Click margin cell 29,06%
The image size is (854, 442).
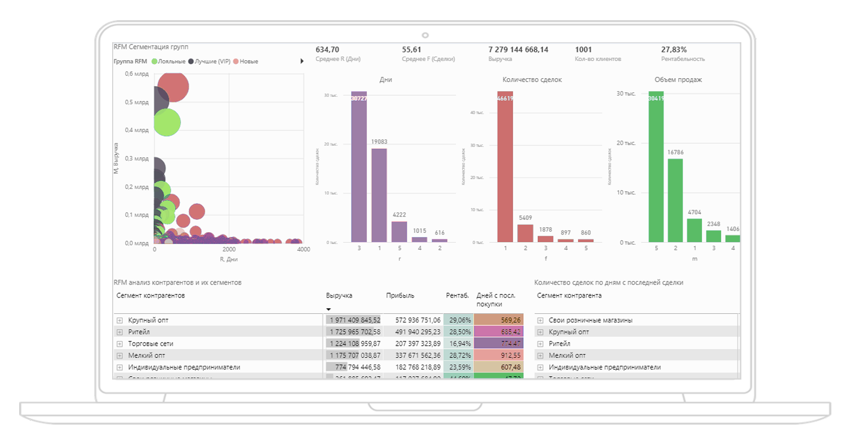pyautogui.click(x=459, y=320)
